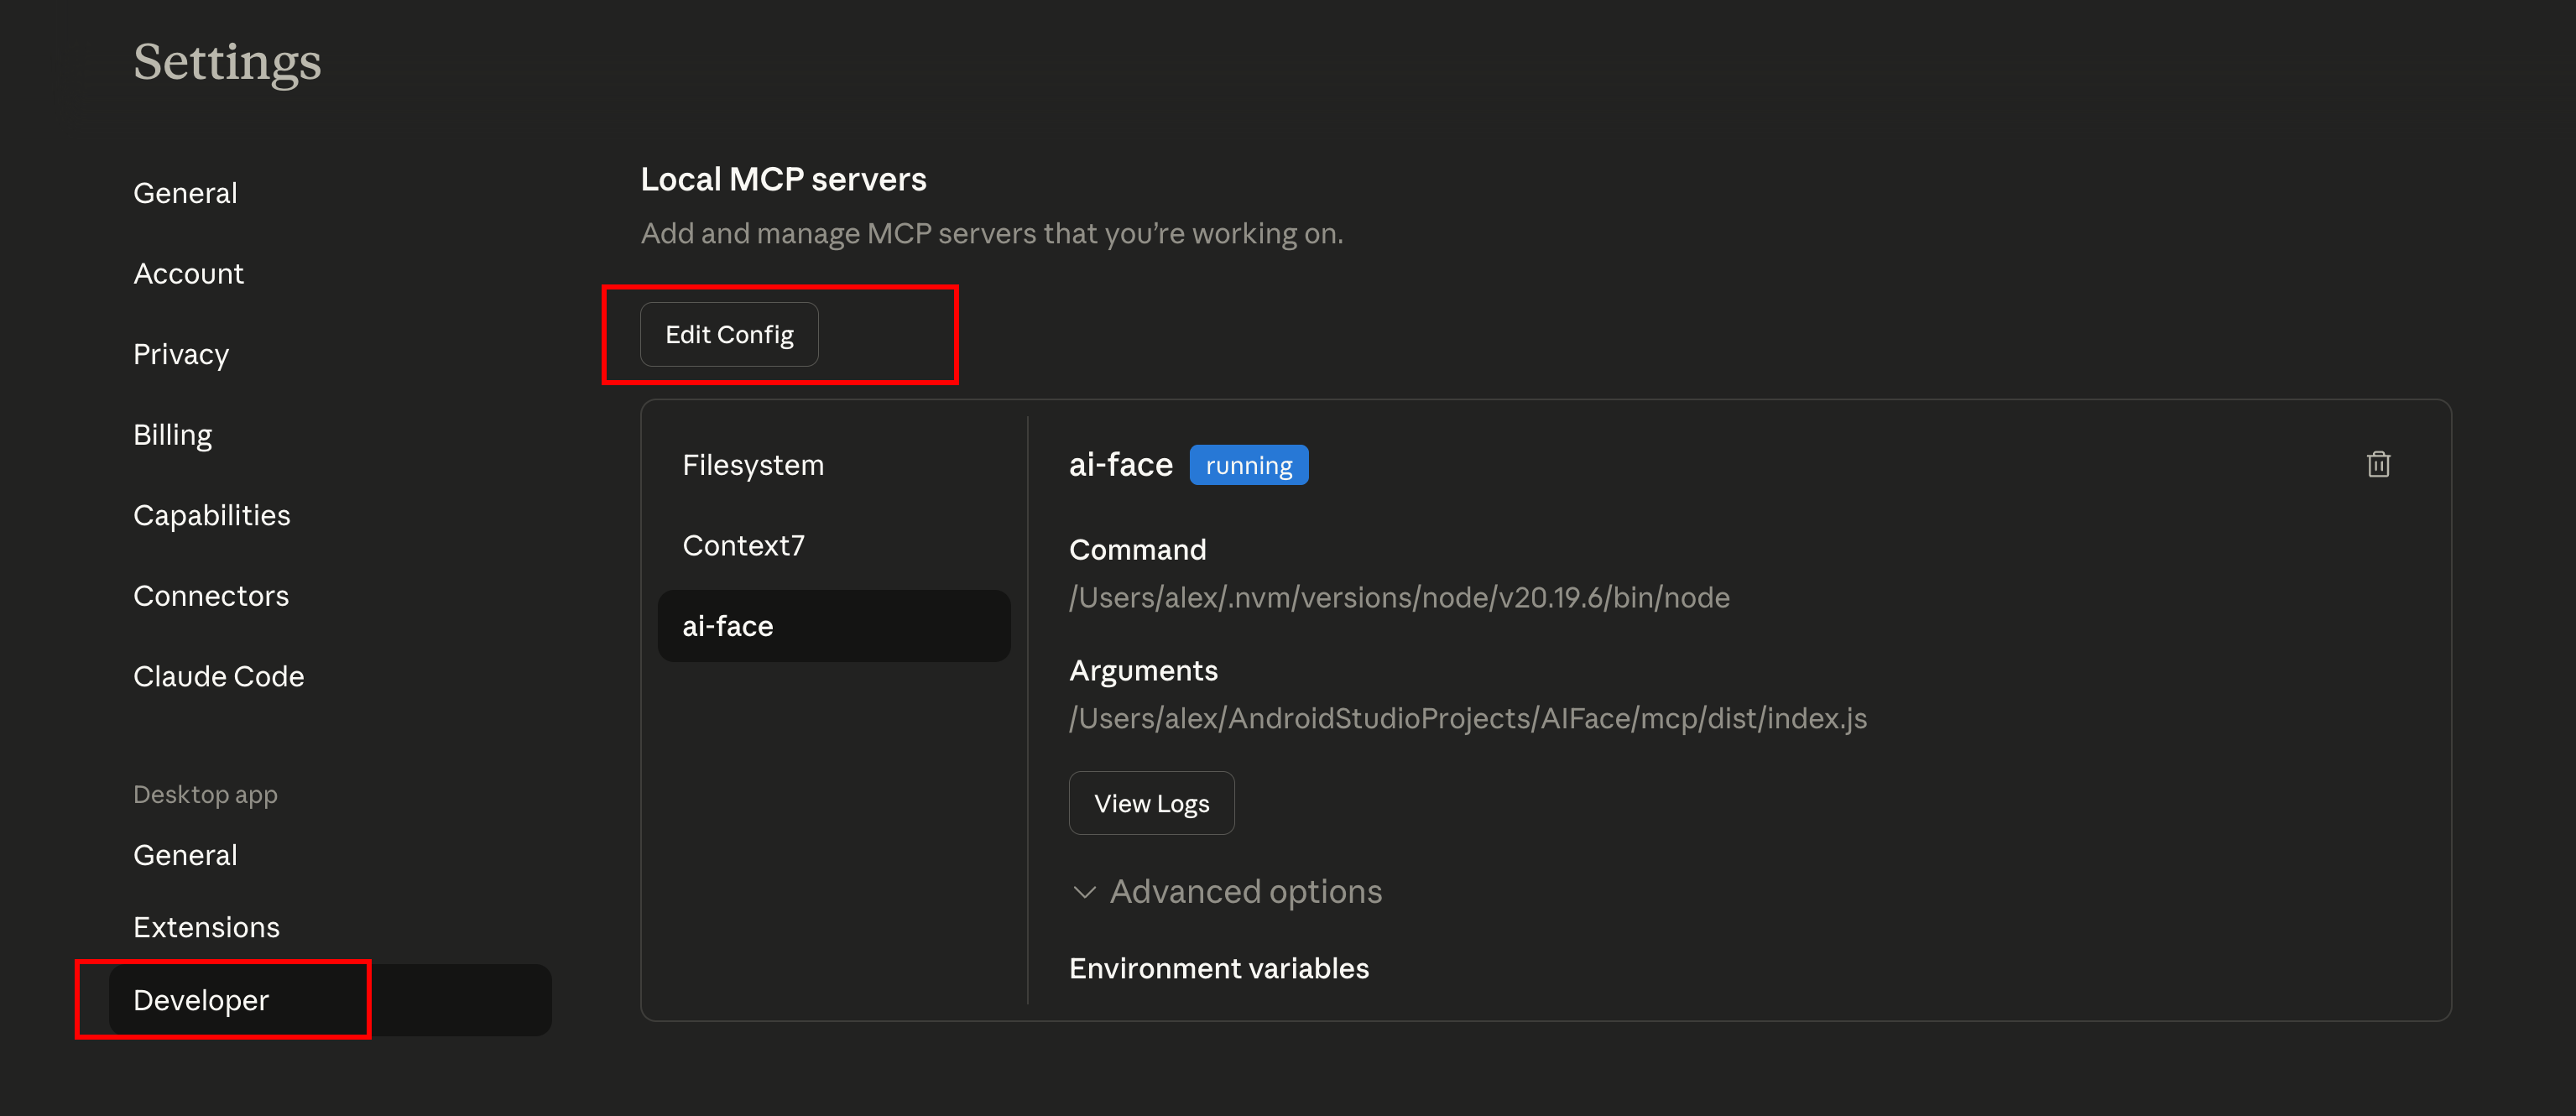
Task: Select the Filesystem MCP server
Action: [x=753, y=466]
